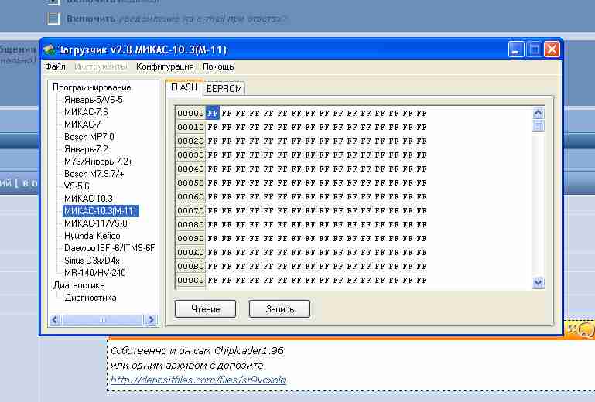595x402 pixels.
Task: Click the Запись button
Action: point(279,309)
